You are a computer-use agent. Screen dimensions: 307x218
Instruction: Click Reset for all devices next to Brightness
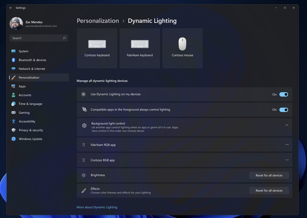(x=269, y=175)
